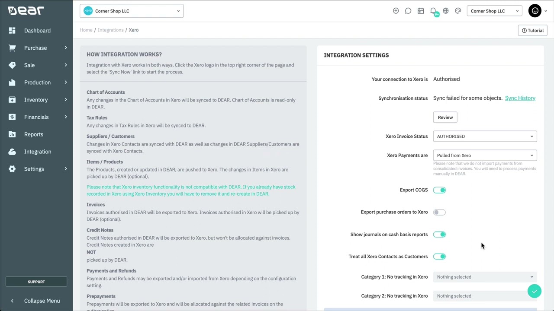Open Xero Invoice Status dropdown
554x311 pixels.
coord(485,136)
